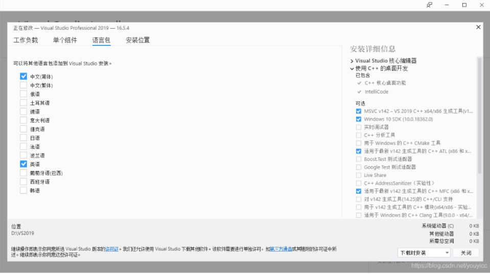Check C++ 模块 for v142 build tools

[x=359, y=207]
